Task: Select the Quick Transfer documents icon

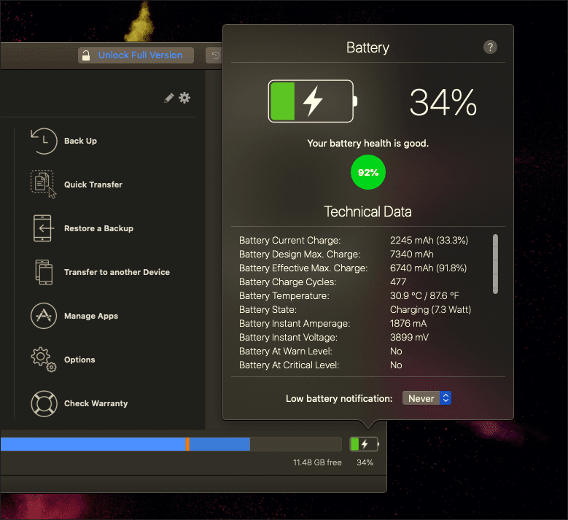Action: pos(43,184)
